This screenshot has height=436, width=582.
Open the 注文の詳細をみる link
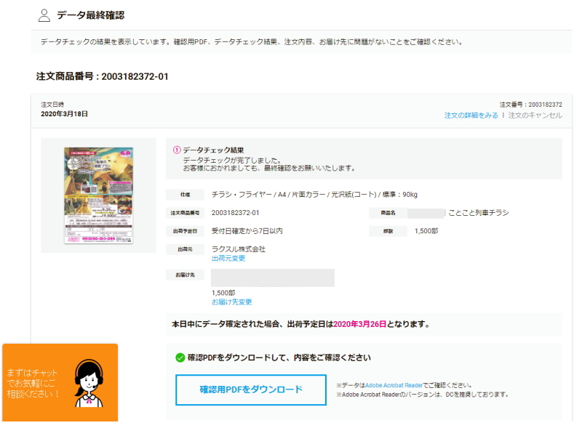click(471, 116)
